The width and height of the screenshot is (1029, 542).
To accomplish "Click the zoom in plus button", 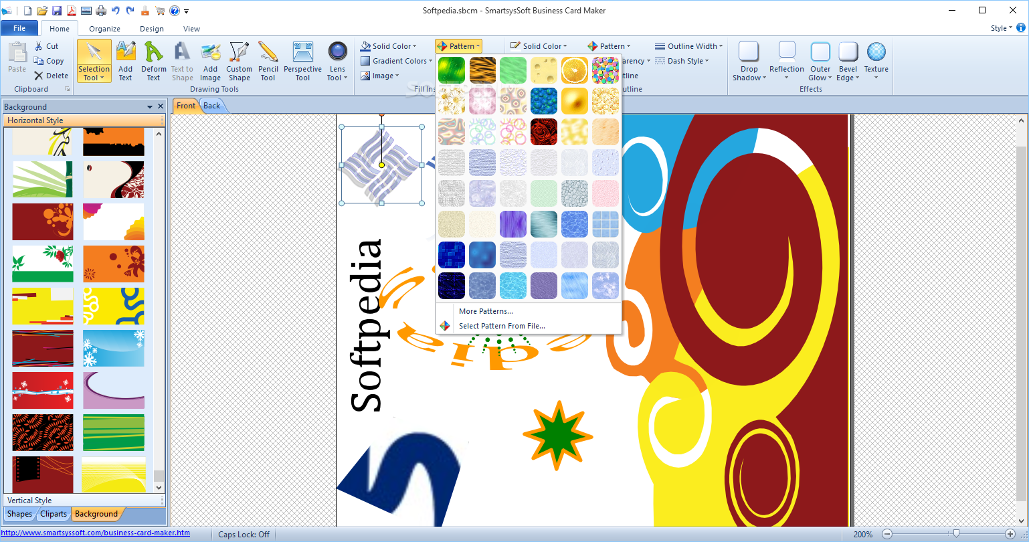I will [x=1010, y=534].
